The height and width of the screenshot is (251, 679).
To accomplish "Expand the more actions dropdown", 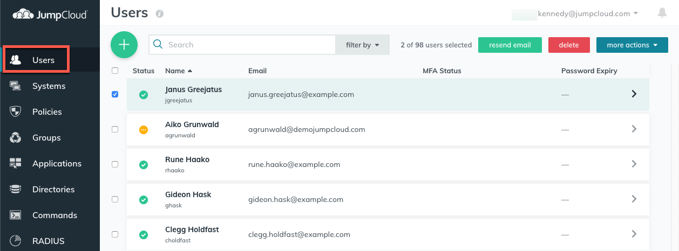I will tap(633, 45).
